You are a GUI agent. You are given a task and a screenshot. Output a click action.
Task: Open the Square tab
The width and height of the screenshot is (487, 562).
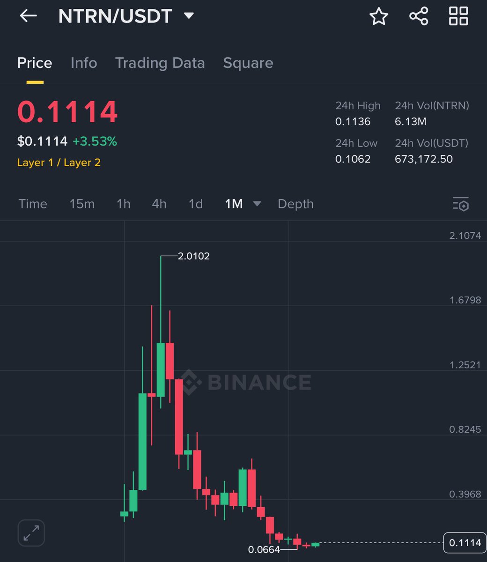(x=248, y=63)
